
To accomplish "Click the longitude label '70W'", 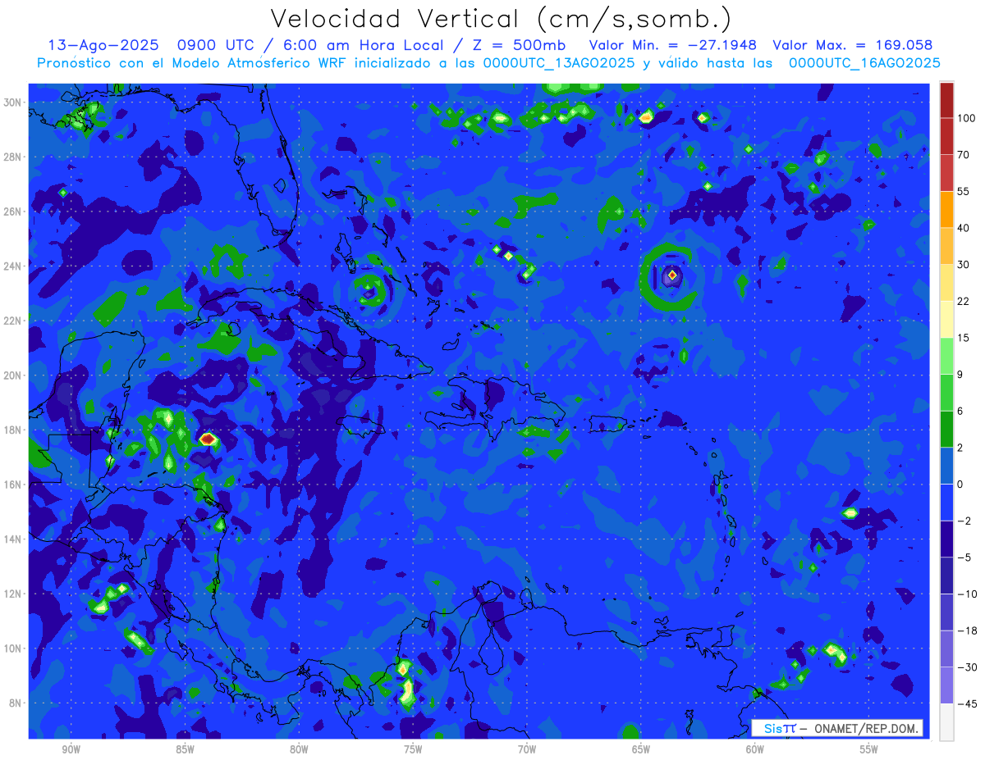I will click(527, 749).
